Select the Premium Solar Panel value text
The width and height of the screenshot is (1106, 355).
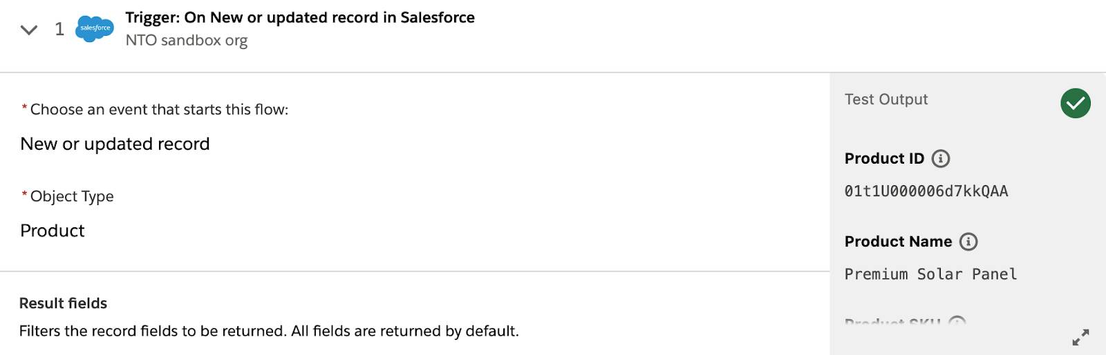pos(930,274)
